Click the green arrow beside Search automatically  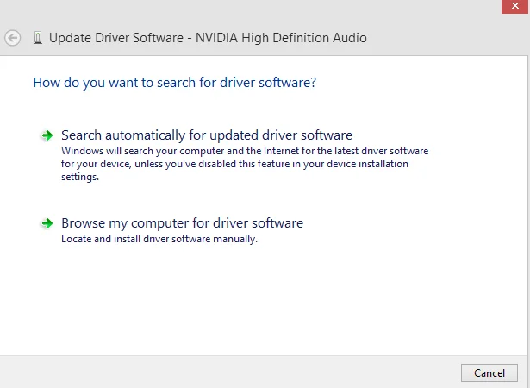point(47,135)
